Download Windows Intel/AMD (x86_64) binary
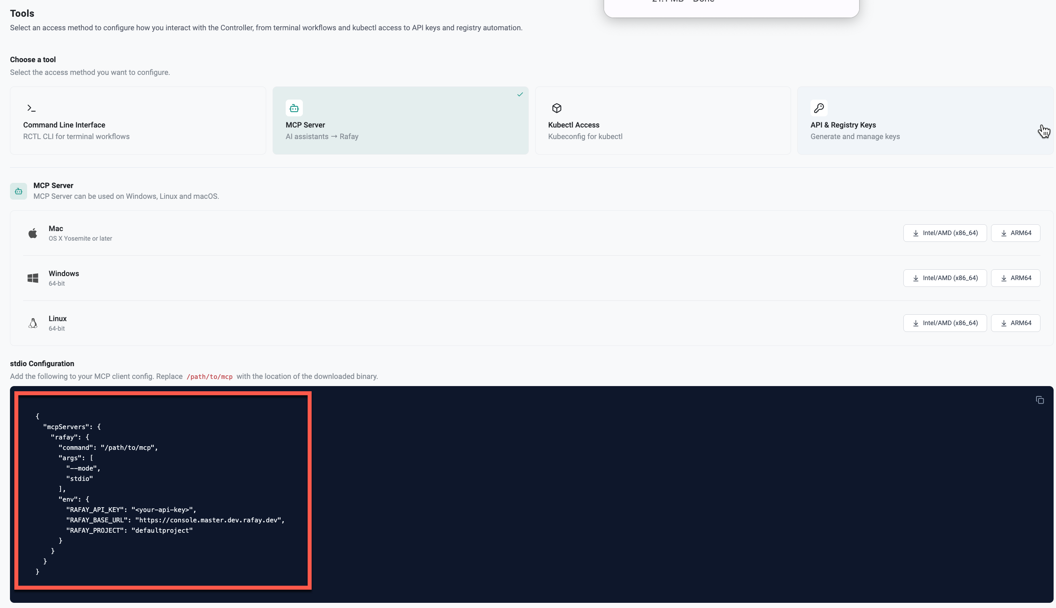Screen dimensions: 1056x608 (945, 278)
